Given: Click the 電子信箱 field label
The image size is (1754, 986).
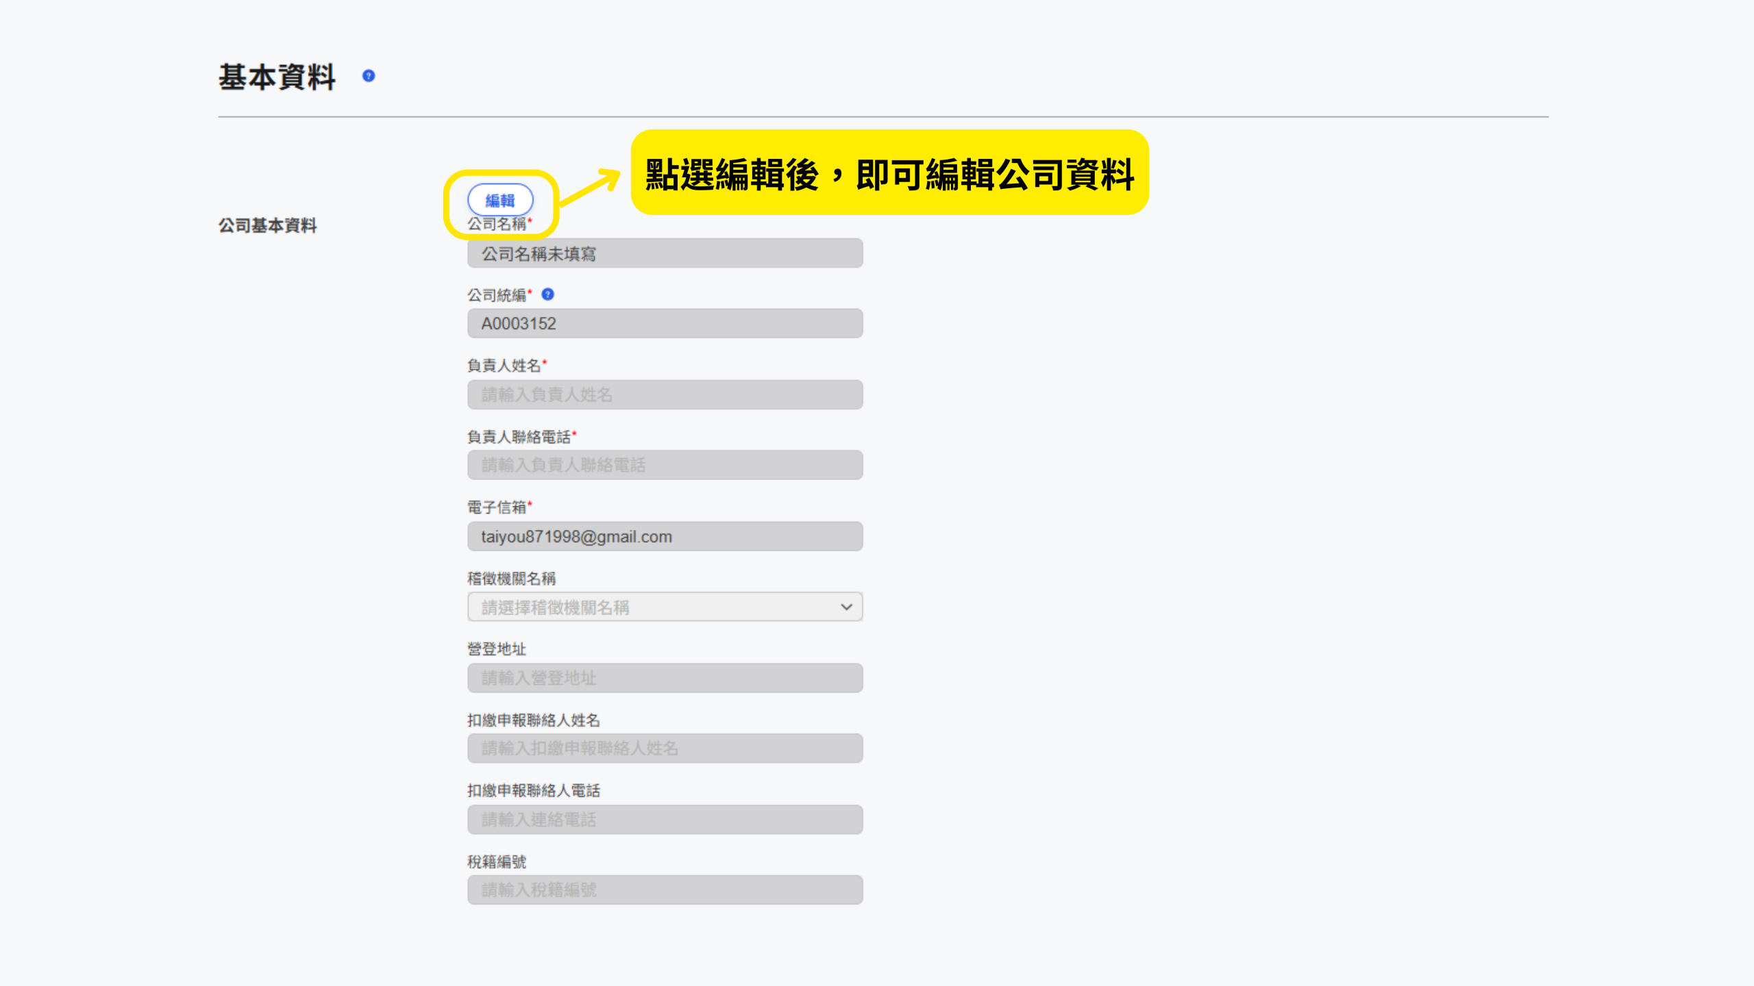Looking at the screenshot, I should coord(497,507).
